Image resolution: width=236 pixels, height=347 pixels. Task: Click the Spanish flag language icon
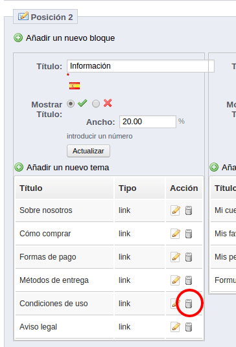75,85
